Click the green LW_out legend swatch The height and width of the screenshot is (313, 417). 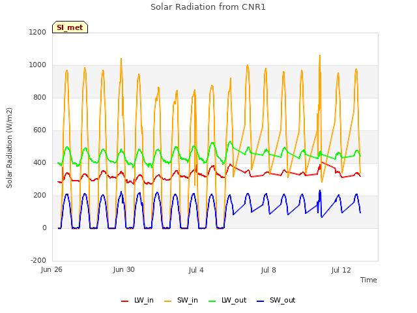(x=212, y=301)
